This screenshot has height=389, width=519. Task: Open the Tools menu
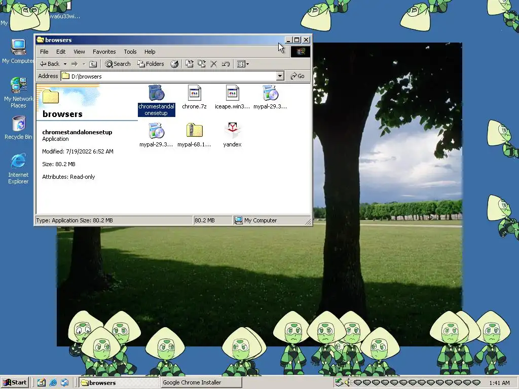coord(130,52)
